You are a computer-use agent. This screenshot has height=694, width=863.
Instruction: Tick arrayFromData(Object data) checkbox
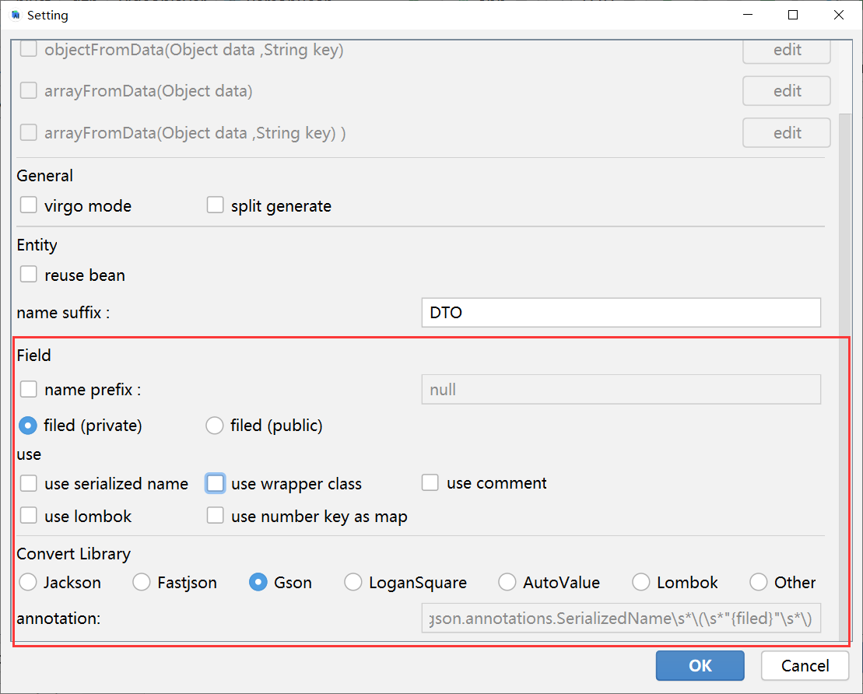tap(29, 90)
